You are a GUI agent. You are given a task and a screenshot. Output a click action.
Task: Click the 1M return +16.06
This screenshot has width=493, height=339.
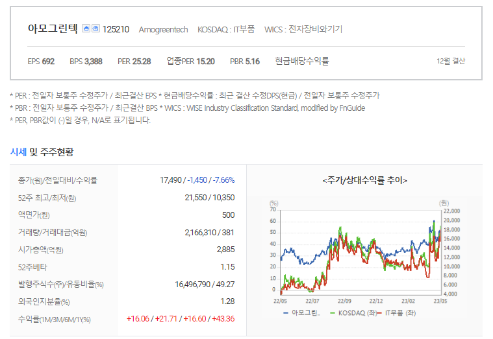(x=138, y=319)
